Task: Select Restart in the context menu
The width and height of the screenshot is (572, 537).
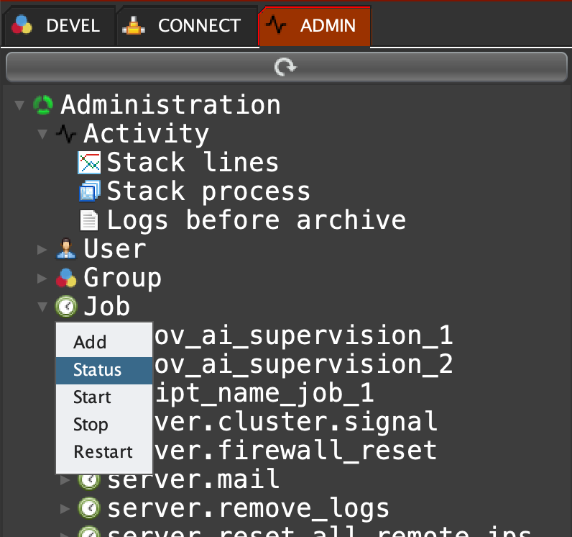Action: [103, 452]
